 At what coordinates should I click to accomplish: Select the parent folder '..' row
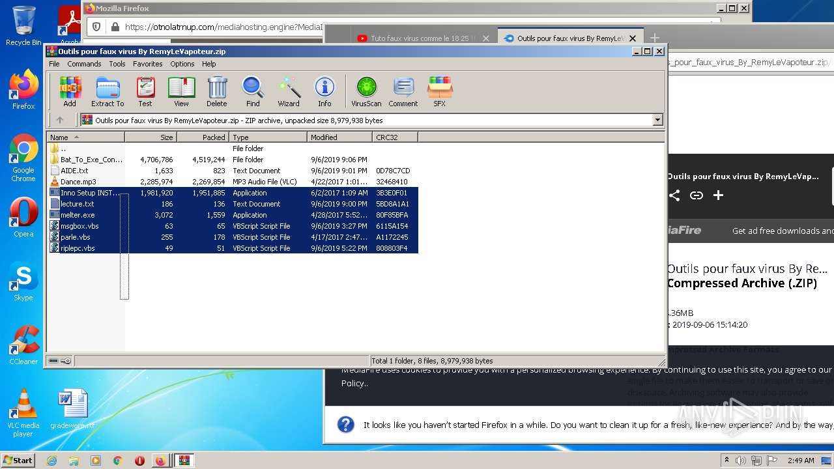(233, 149)
